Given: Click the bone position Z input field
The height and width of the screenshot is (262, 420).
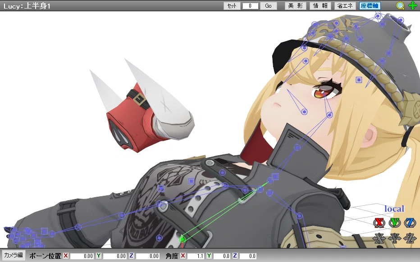Looking at the screenshot, I should tap(148, 256).
